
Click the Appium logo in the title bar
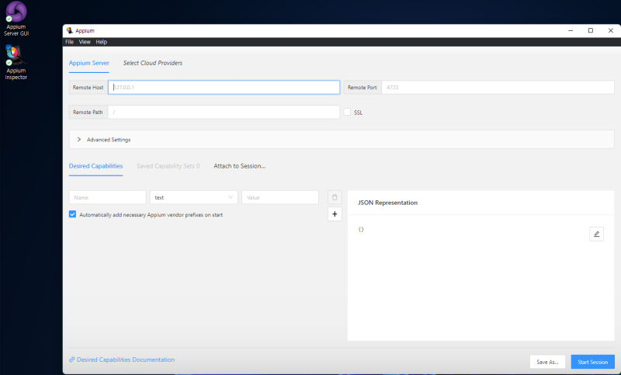(70, 30)
